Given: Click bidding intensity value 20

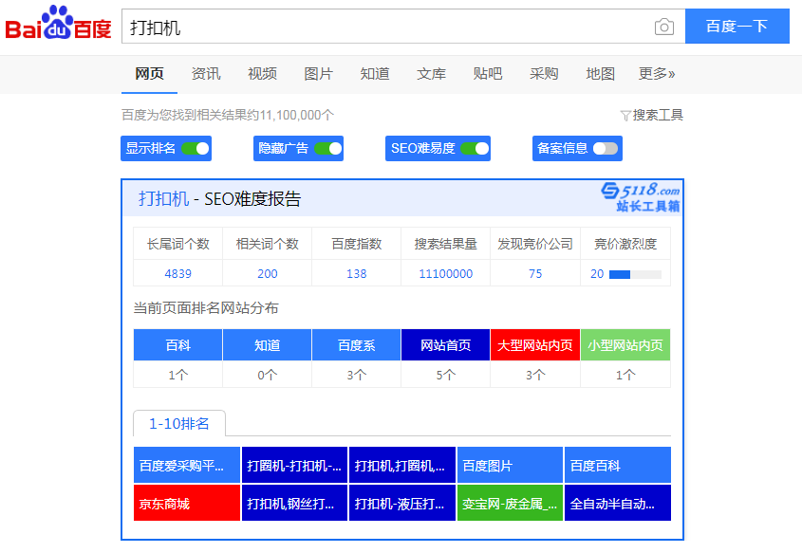Looking at the screenshot, I should tap(597, 274).
